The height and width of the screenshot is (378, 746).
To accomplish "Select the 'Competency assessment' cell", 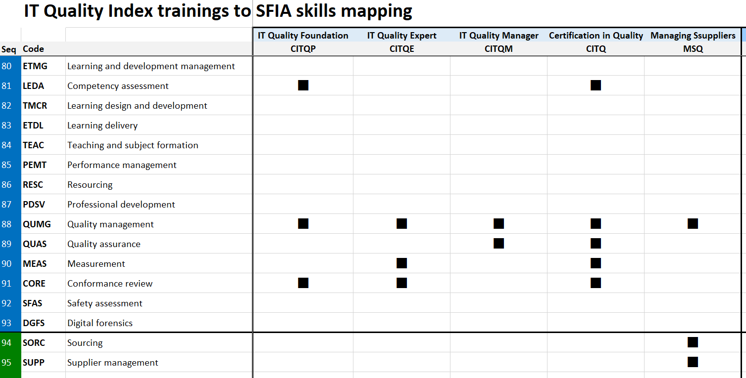I will (159, 86).
